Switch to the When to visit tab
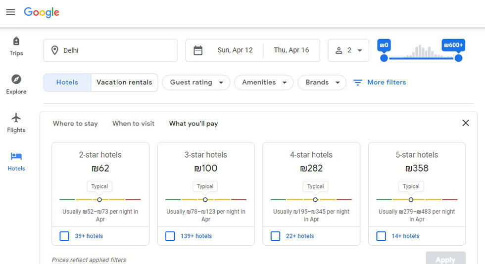The height and width of the screenshot is (264, 485). (x=133, y=124)
